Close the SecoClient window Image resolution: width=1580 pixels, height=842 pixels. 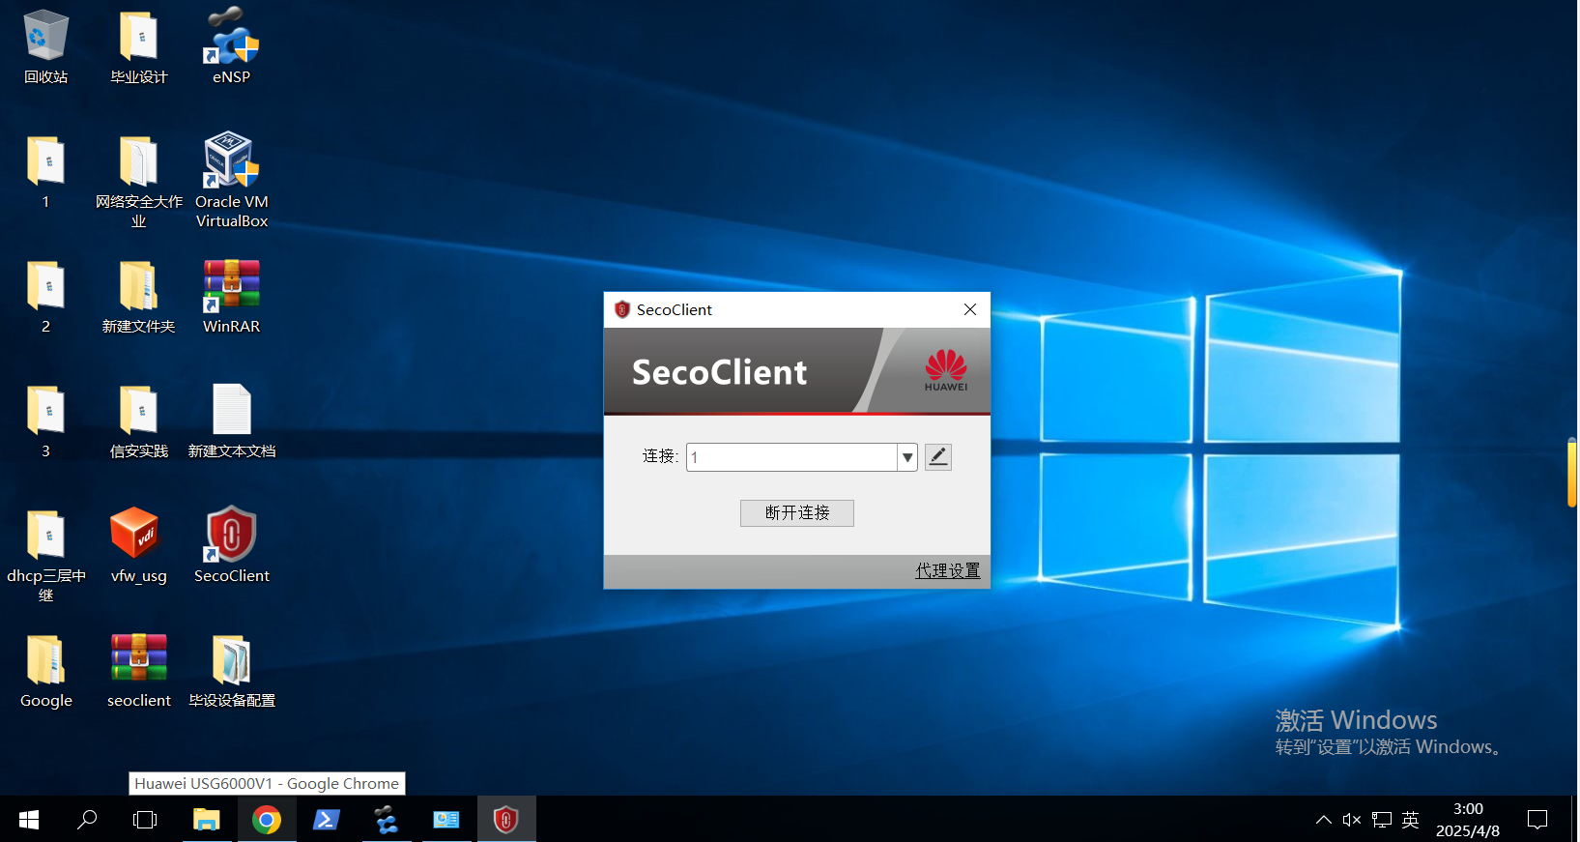pyautogui.click(x=970, y=309)
